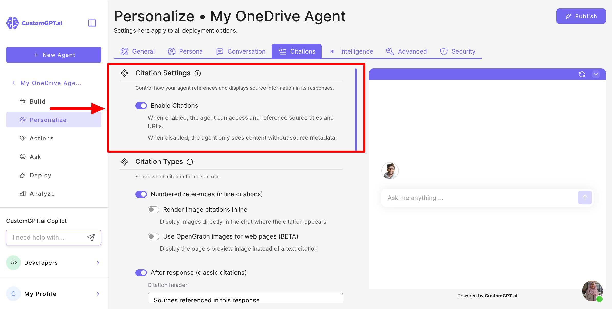612x309 pixels.
Task: Refresh the chat preview conversation
Action: click(x=582, y=74)
